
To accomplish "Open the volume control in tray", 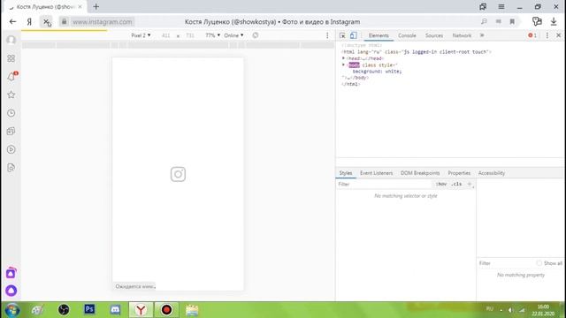I will coord(510,310).
